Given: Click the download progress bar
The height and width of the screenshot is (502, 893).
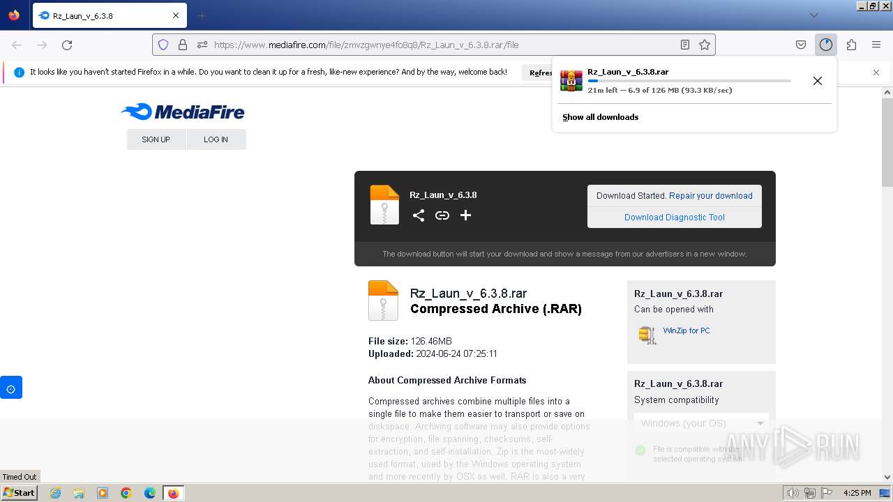Looking at the screenshot, I should 689,81.
